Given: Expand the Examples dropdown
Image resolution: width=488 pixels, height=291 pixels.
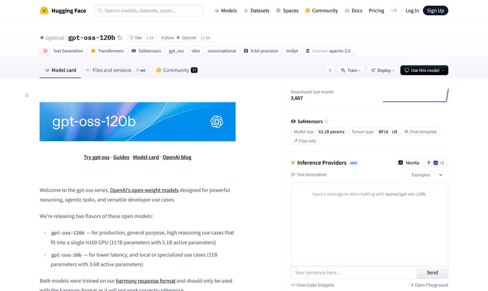Looking at the screenshot, I should tap(427, 175).
